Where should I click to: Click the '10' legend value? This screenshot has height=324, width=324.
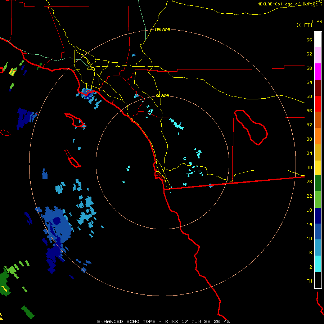(309, 238)
